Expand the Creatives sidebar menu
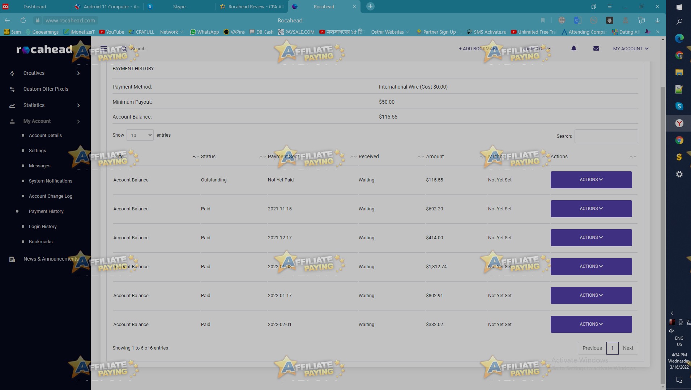Image resolution: width=691 pixels, height=390 pixels. (x=78, y=73)
